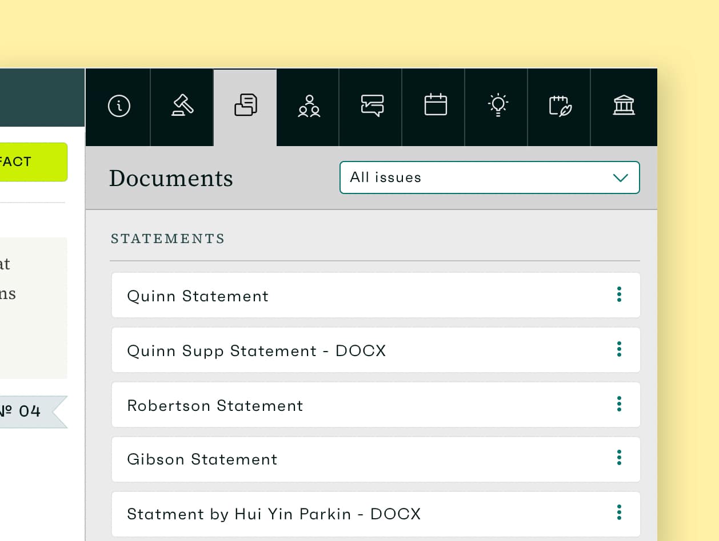The height and width of the screenshot is (541, 719).
Task: Open the Robertson Statement document
Action: pyautogui.click(x=215, y=405)
